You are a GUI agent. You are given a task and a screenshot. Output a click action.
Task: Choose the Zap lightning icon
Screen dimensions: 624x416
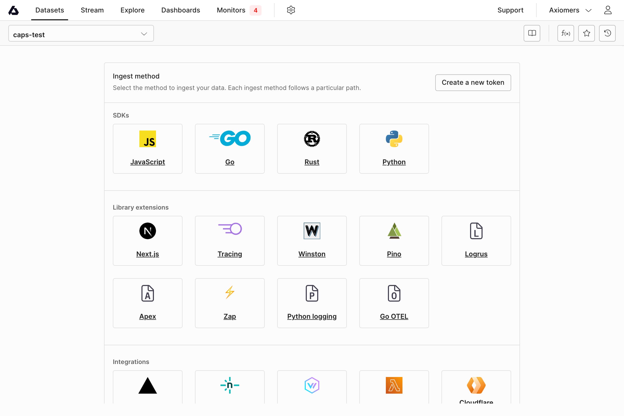[230, 292]
